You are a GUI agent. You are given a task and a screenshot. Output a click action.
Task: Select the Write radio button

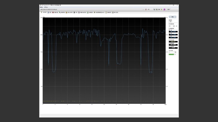(170, 22)
